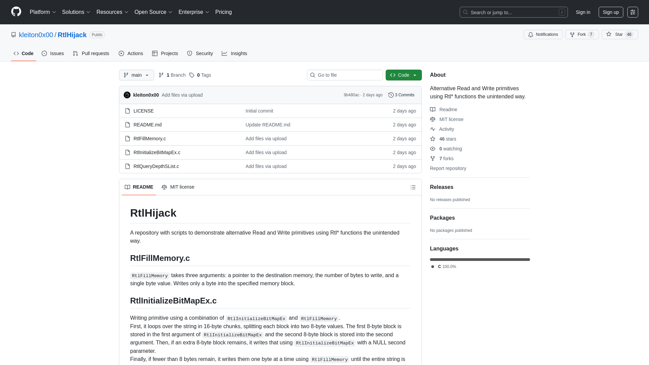The width and height of the screenshot is (649, 365).
Task: Star the repository
Action: pyautogui.click(x=620, y=34)
